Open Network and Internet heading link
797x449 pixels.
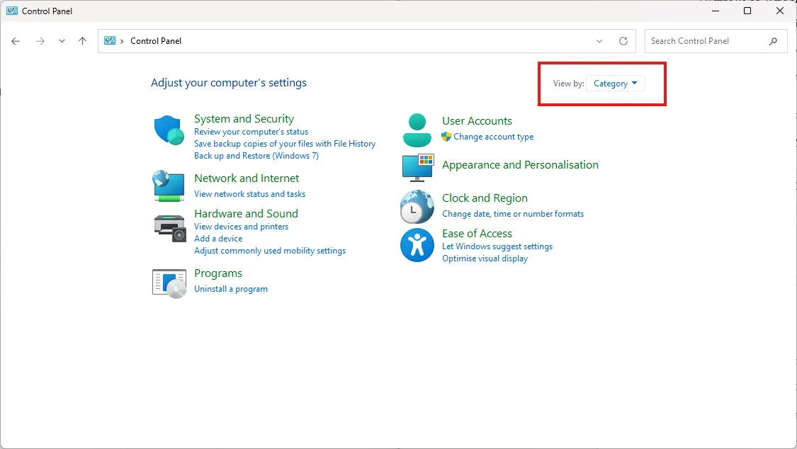tap(247, 178)
